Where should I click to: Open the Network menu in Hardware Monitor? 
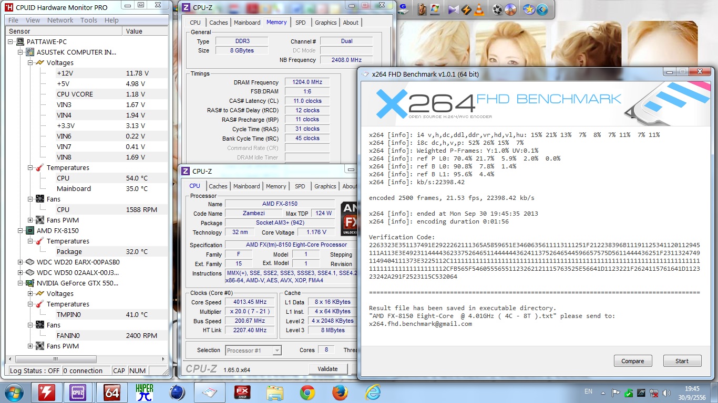pyautogui.click(x=60, y=20)
